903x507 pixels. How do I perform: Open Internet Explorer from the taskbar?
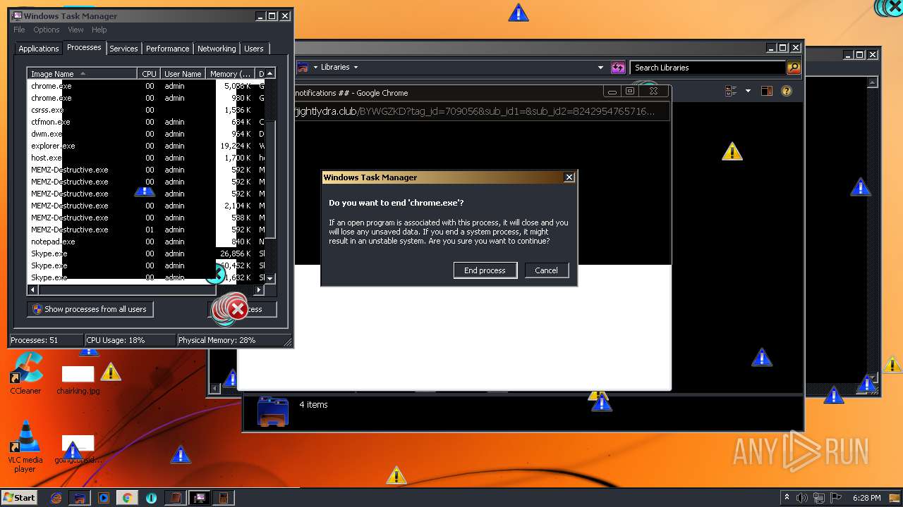coord(56,498)
